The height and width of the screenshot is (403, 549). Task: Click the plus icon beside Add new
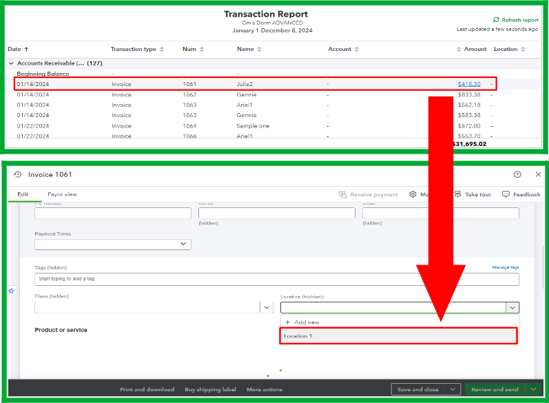click(288, 322)
